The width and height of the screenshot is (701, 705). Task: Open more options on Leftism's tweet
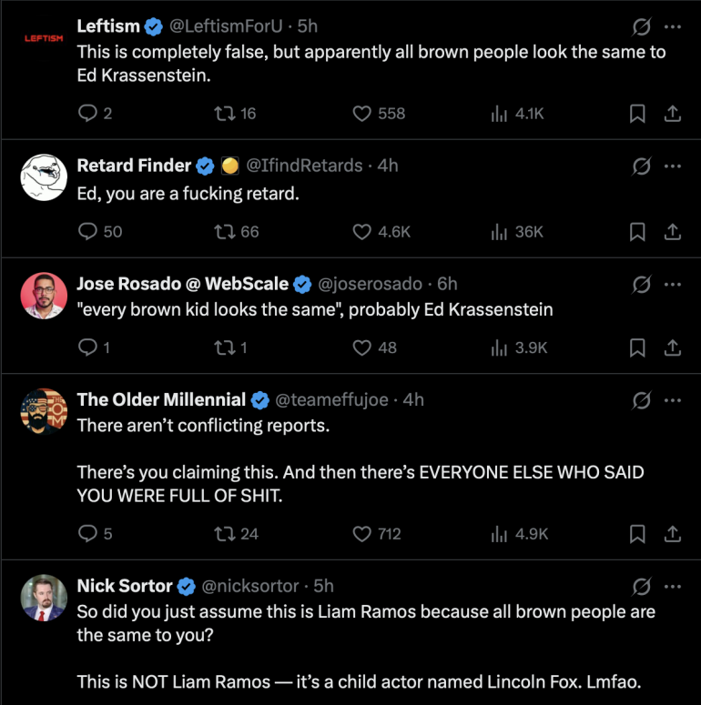(673, 26)
